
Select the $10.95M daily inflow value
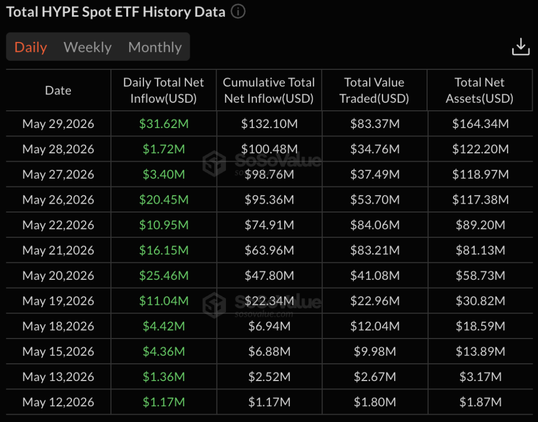[164, 225]
